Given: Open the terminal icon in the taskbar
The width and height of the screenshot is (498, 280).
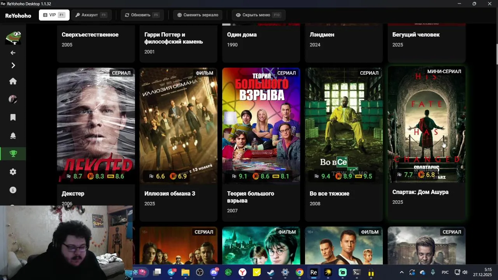Looking at the screenshot, I should (x=356, y=273).
